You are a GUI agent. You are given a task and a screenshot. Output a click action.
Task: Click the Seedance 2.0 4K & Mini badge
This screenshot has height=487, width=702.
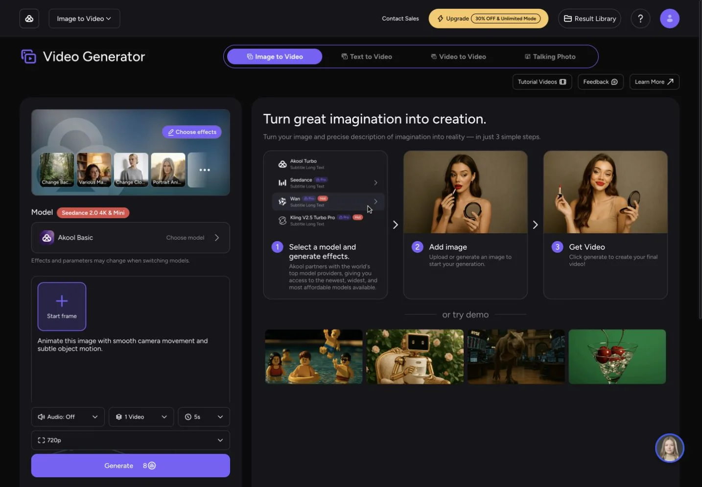tap(93, 213)
